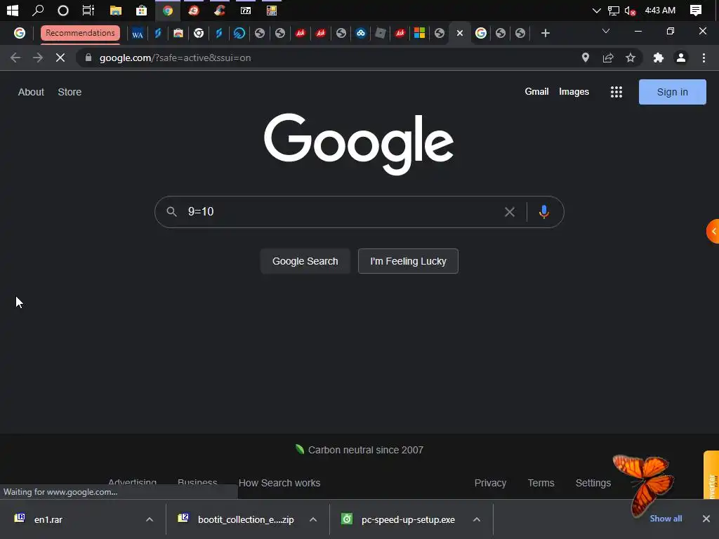The width and height of the screenshot is (719, 539).
Task: Open the Windows notification center
Action: 696,10
